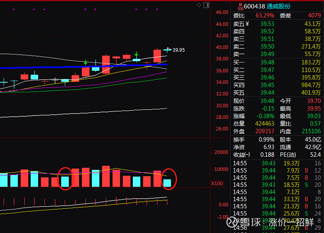The width and height of the screenshot is (324, 233).
Task: Click the 最高 value 39.95
Action: click(314, 109)
